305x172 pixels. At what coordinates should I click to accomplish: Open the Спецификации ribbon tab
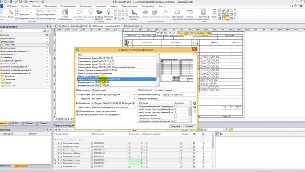tap(69, 6)
